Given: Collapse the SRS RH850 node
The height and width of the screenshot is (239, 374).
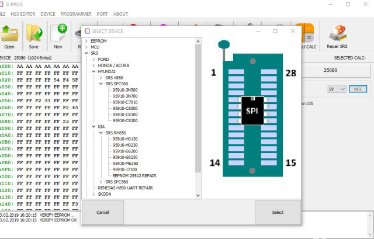Looking at the screenshot, I should point(101,133).
